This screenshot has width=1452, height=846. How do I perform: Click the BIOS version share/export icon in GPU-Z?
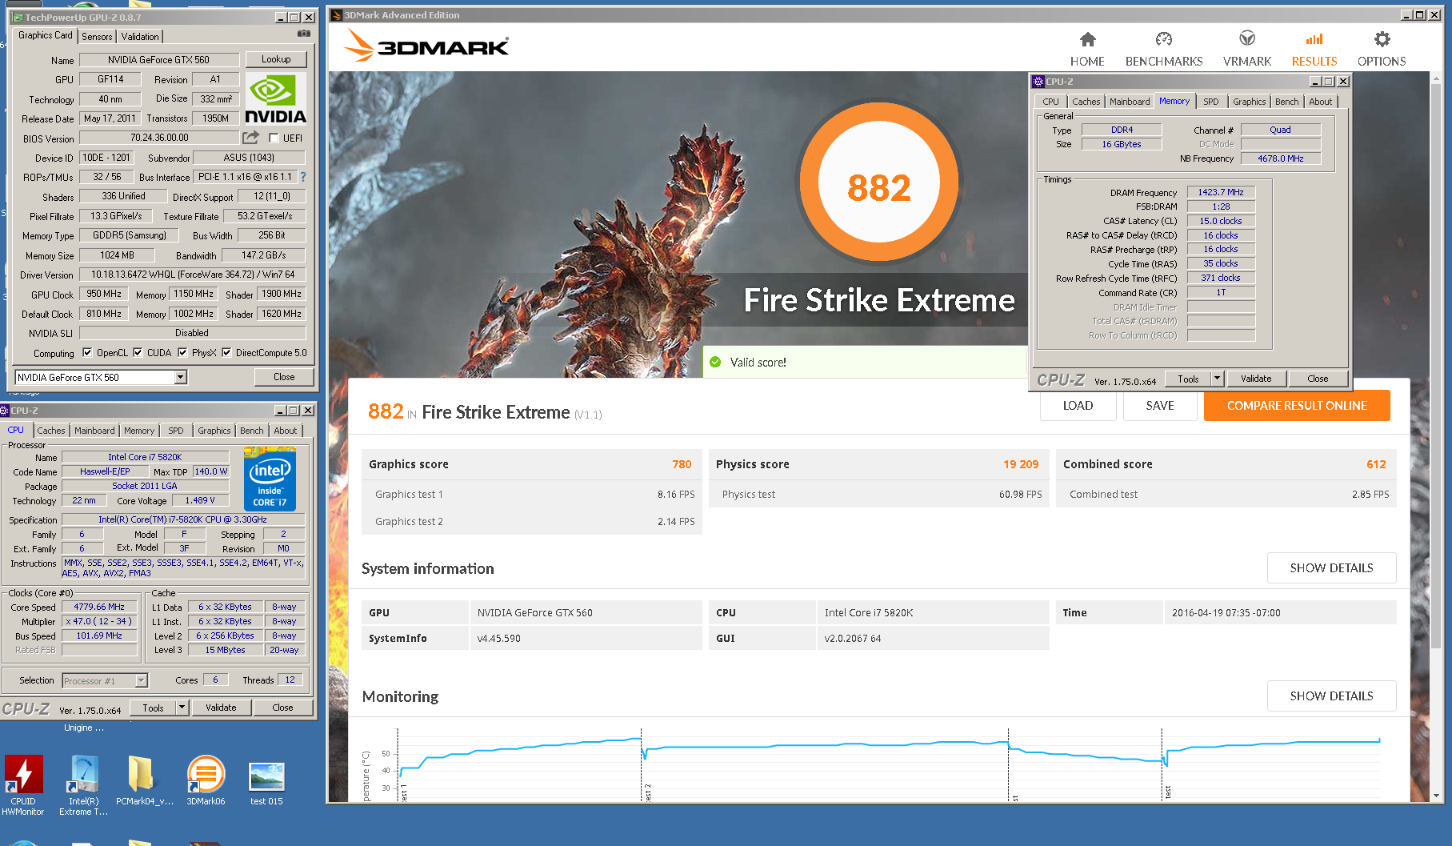click(x=251, y=138)
